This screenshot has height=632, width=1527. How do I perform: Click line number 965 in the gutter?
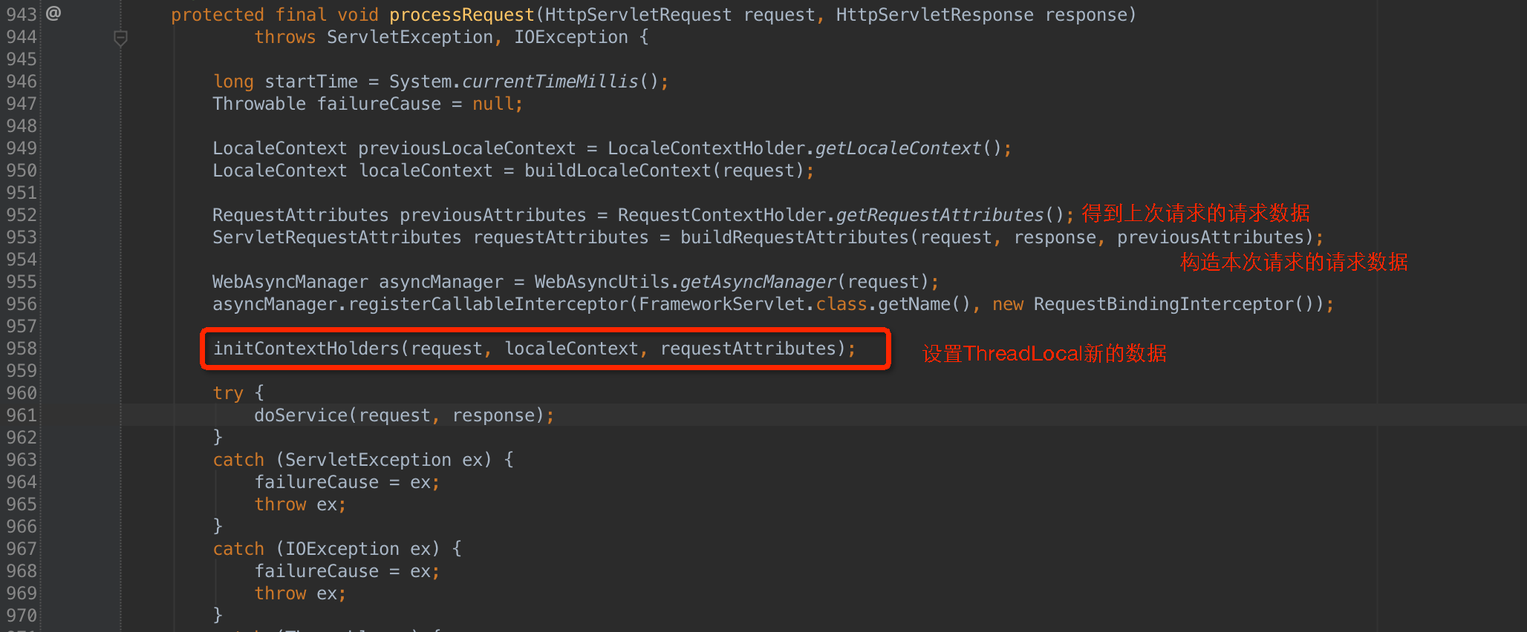tap(22, 504)
